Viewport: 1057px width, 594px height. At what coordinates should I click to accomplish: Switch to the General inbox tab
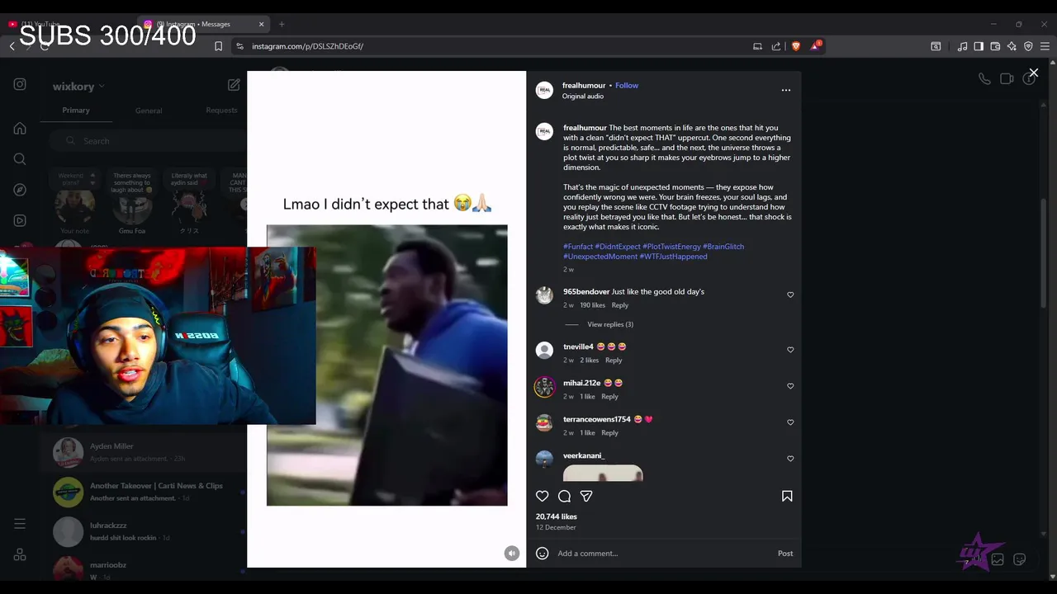point(149,111)
